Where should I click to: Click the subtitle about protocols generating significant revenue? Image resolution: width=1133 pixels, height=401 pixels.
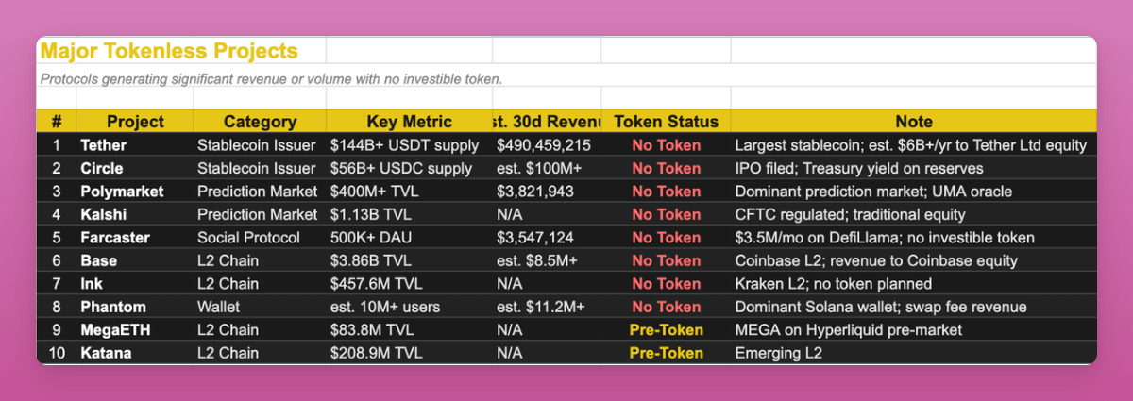(x=271, y=79)
